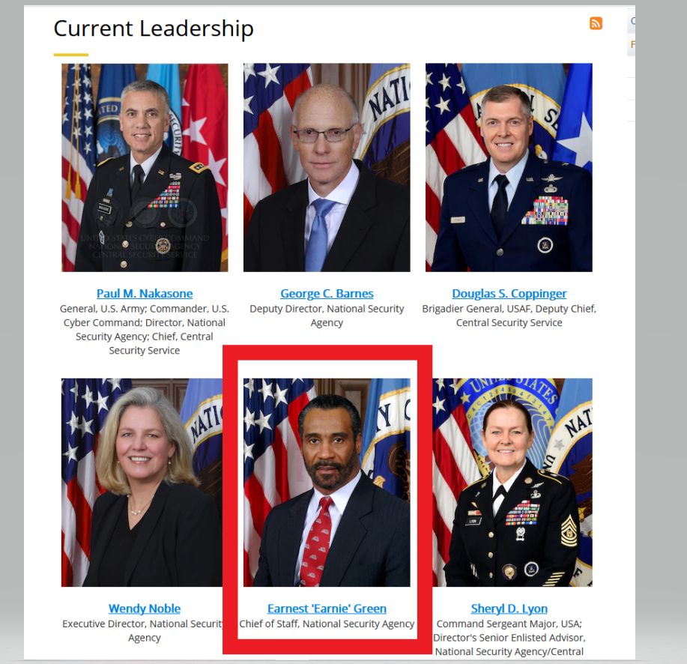Viewport: 687px width, 664px height.
Task: Click Nakasone's General, U.S. Army title text
Action: [145, 330]
